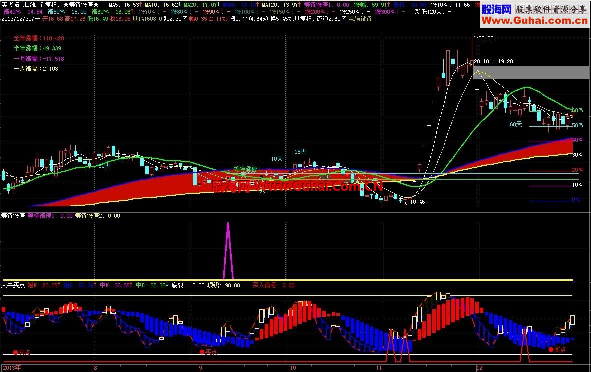Click the 股海网 logo at top right
Image resolution: width=591 pixels, height=372 pixels.
tap(497, 9)
